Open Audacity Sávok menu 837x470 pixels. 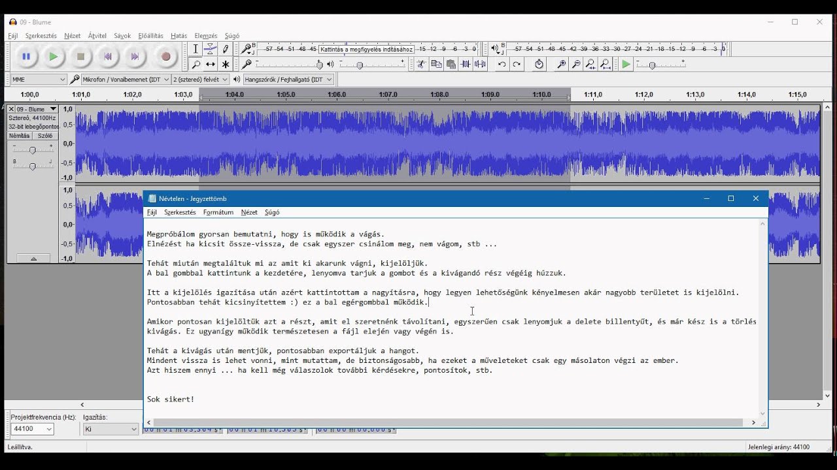122,36
